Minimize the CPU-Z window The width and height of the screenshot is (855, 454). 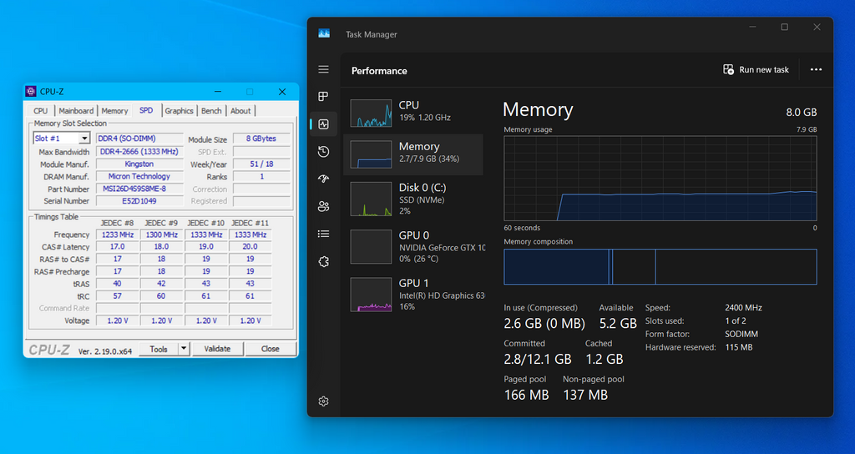218,92
